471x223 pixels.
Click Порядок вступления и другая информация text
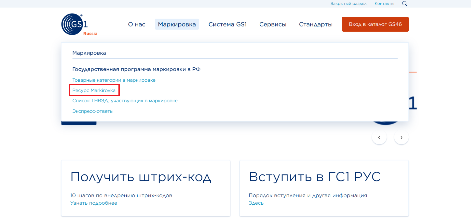[308, 195]
